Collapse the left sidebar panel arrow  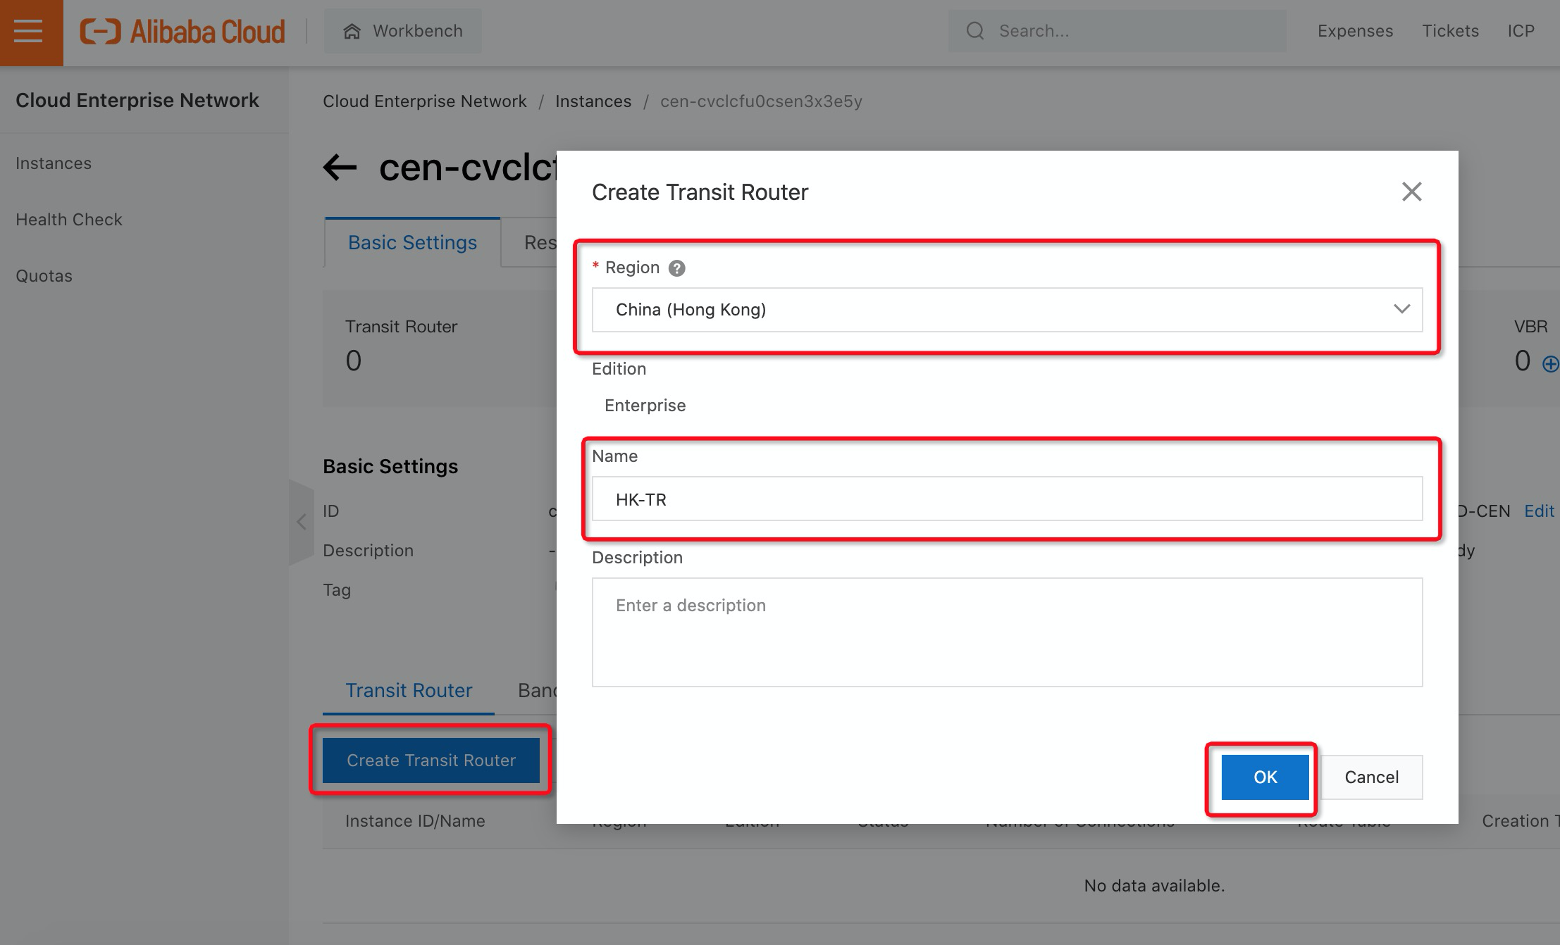coord(302,522)
